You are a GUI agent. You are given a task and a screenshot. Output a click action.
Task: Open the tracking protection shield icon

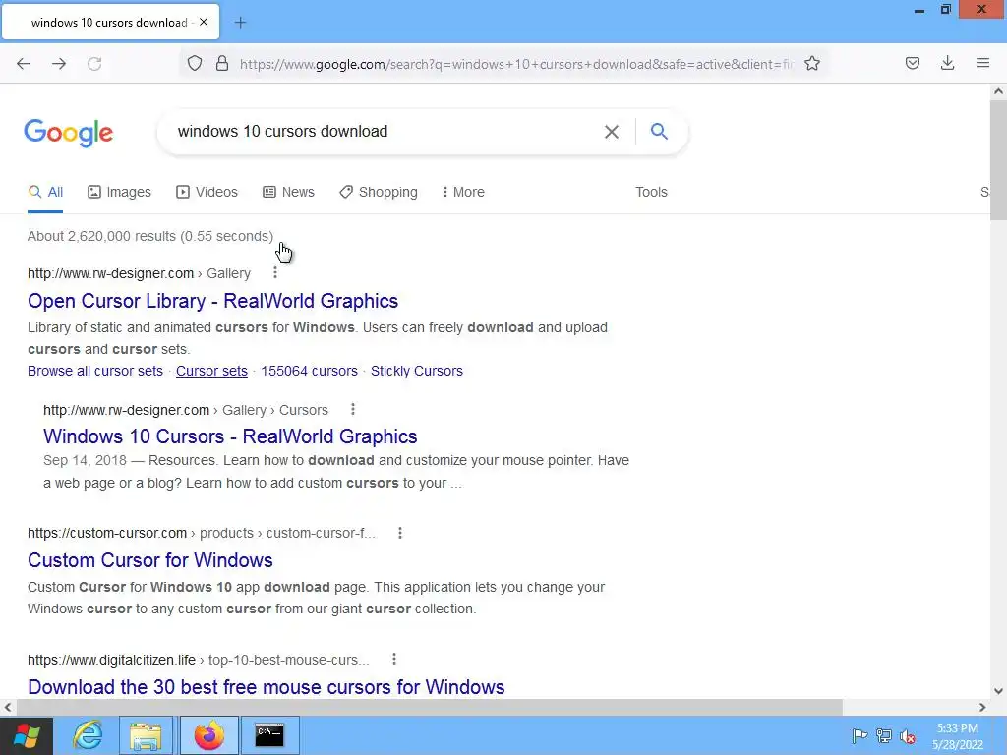point(195,64)
